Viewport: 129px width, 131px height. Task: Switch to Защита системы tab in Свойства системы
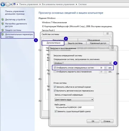(75, 43)
